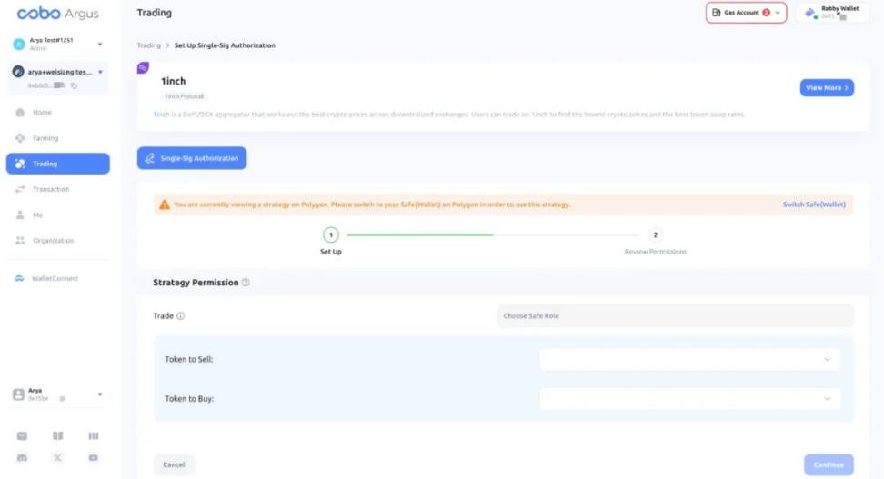The width and height of the screenshot is (884, 479).
Task: Open the documentation book icon
Action: [x=57, y=435]
